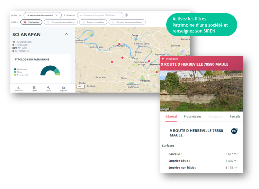Click the Surfaces section heading
This screenshot has height=189, width=259.
pos(168,146)
